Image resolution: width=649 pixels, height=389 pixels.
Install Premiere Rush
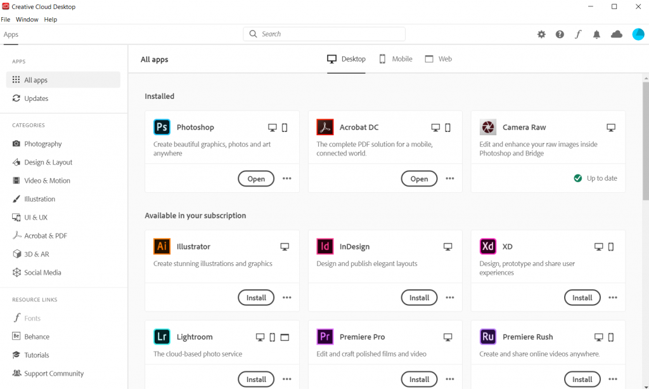coord(582,379)
